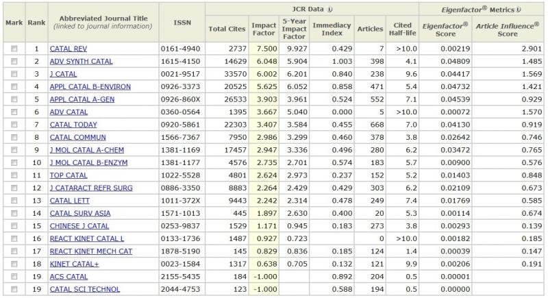Click the info icon beside Eigenfactor Metrics
Screen dimensions: 548x298
(519, 10)
